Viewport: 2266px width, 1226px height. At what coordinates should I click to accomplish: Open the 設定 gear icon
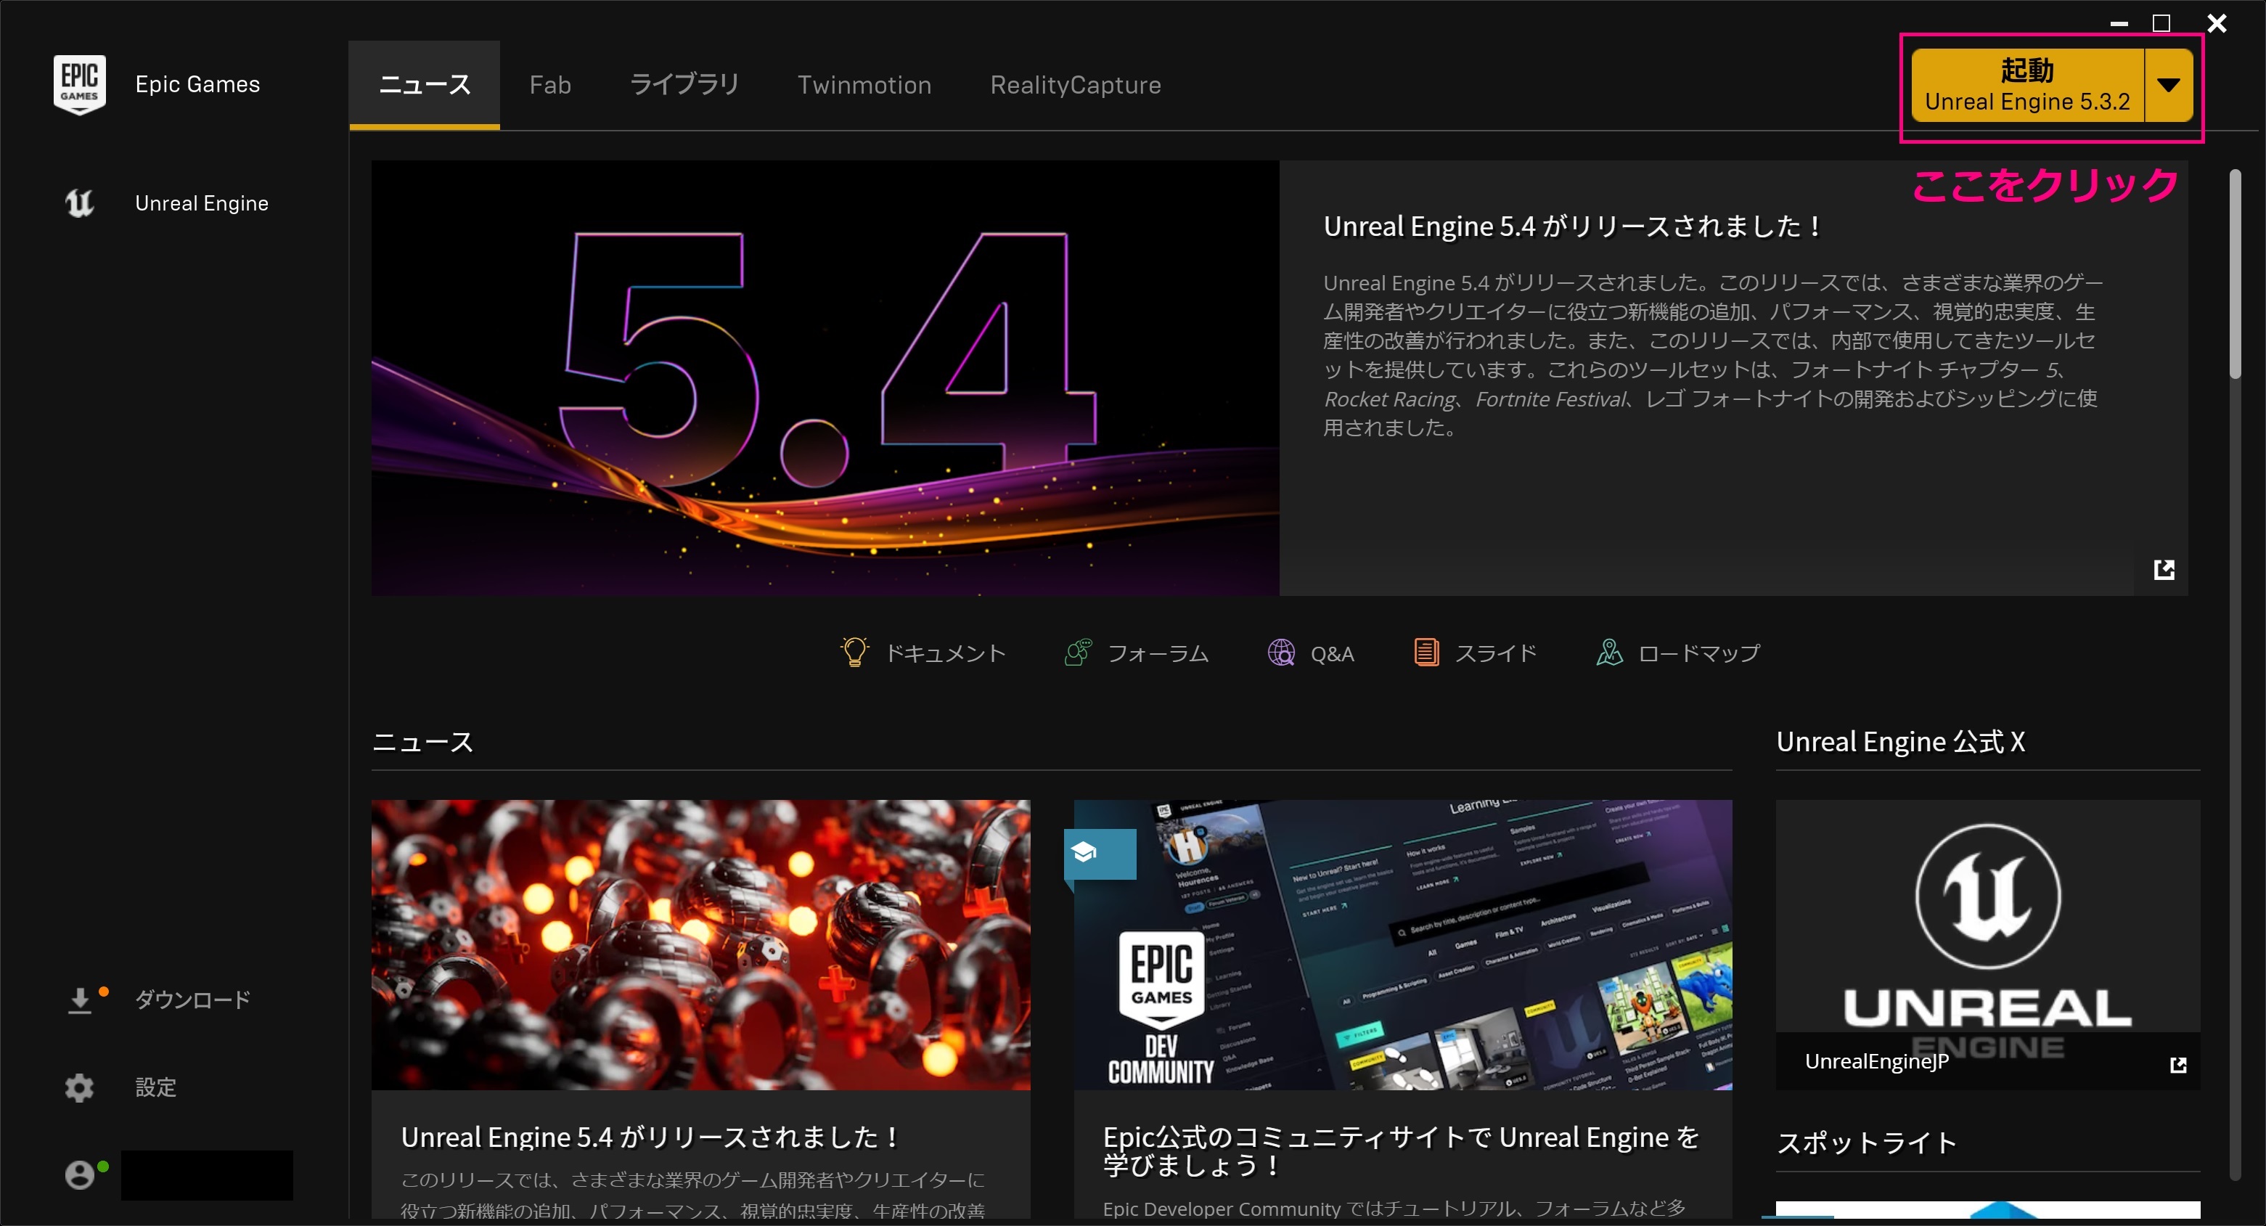click(79, 1088)
